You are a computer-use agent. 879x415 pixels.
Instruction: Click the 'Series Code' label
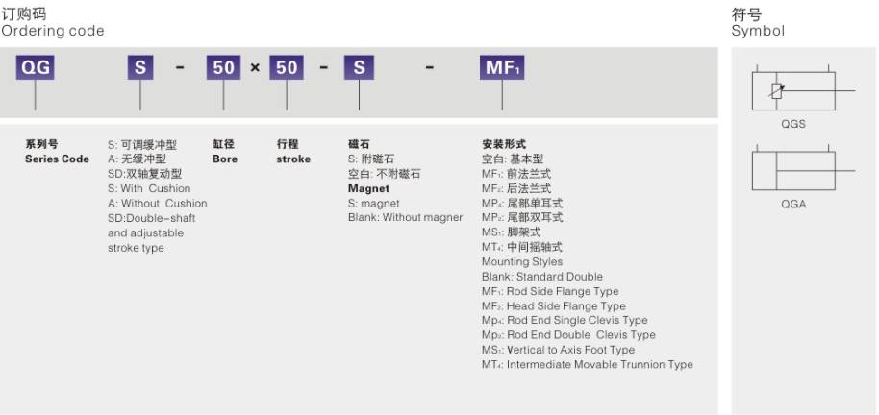[x=57, y=159]
